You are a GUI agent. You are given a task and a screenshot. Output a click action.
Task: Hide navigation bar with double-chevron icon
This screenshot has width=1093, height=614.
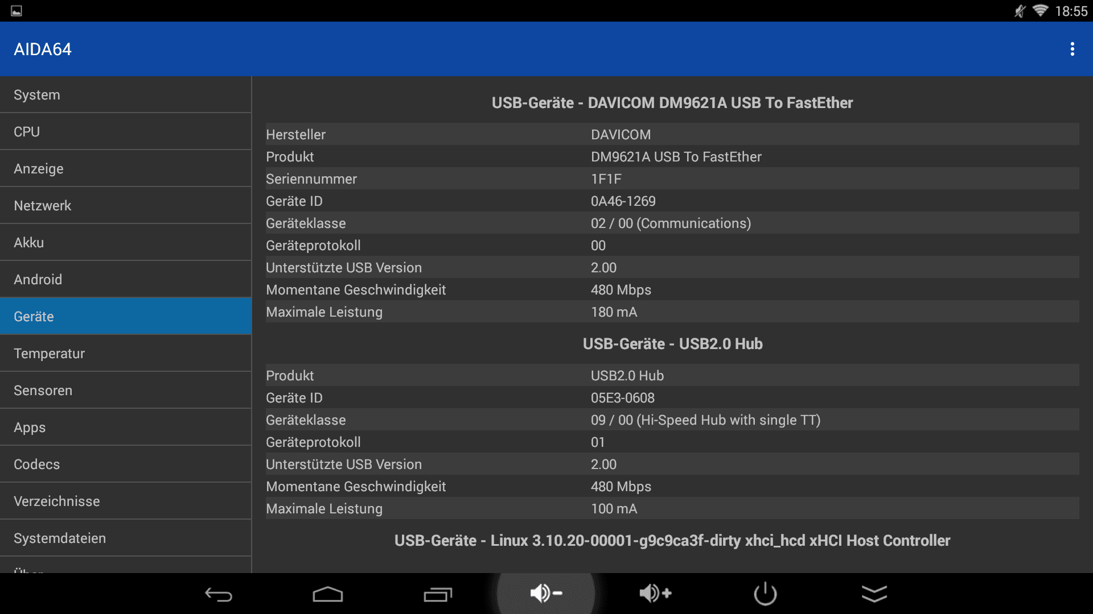coord(874,594)
